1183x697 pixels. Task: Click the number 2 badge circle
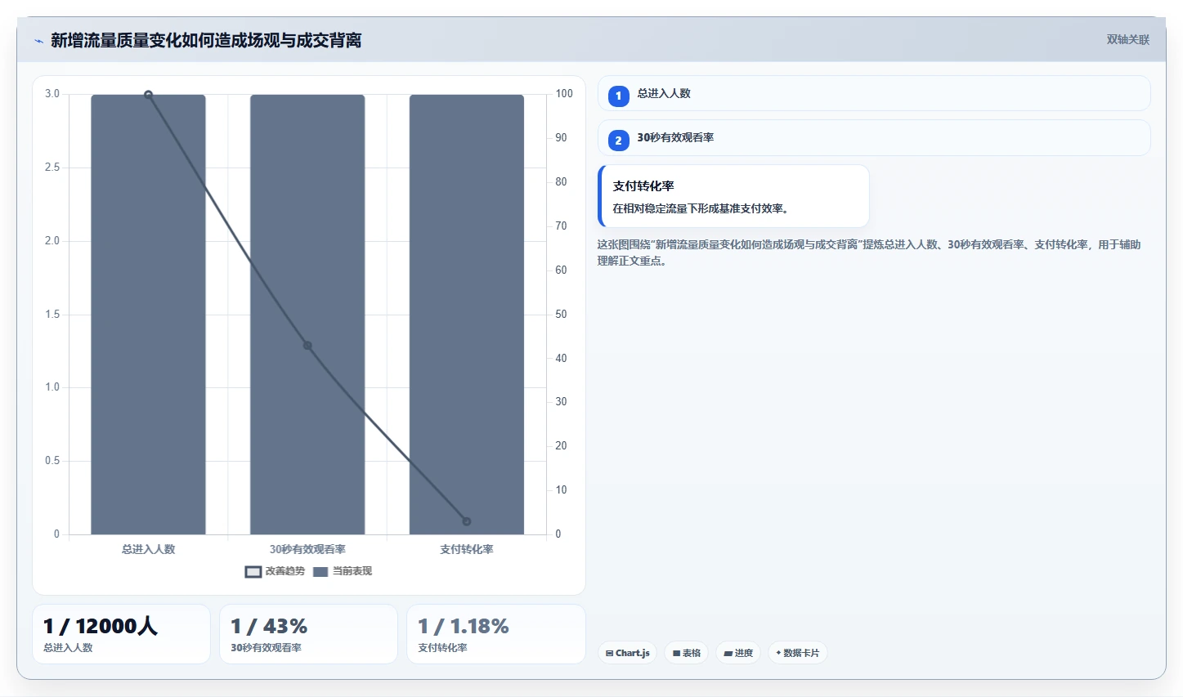pyautogui.click(x=619, y=141)
